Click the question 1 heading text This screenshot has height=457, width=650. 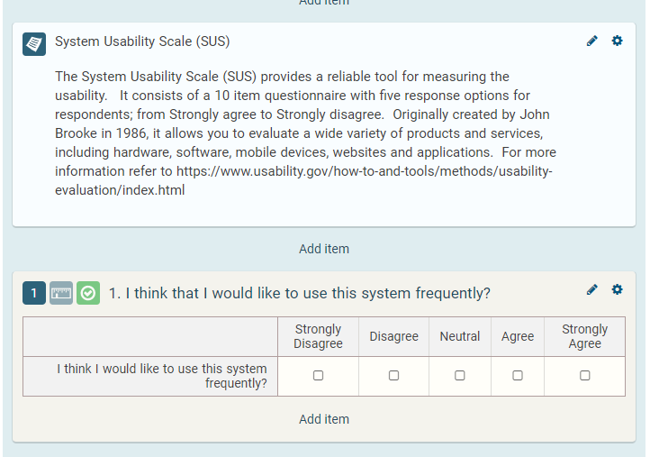299,294
